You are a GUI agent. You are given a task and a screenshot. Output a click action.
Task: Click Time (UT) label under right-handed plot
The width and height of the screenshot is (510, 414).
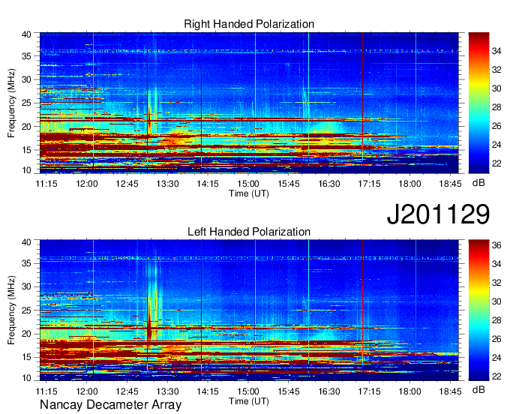[x=249, y=193]
